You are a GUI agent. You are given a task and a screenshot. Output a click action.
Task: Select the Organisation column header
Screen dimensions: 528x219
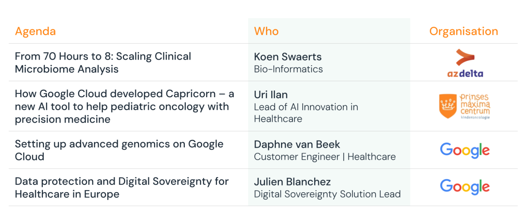464,32
